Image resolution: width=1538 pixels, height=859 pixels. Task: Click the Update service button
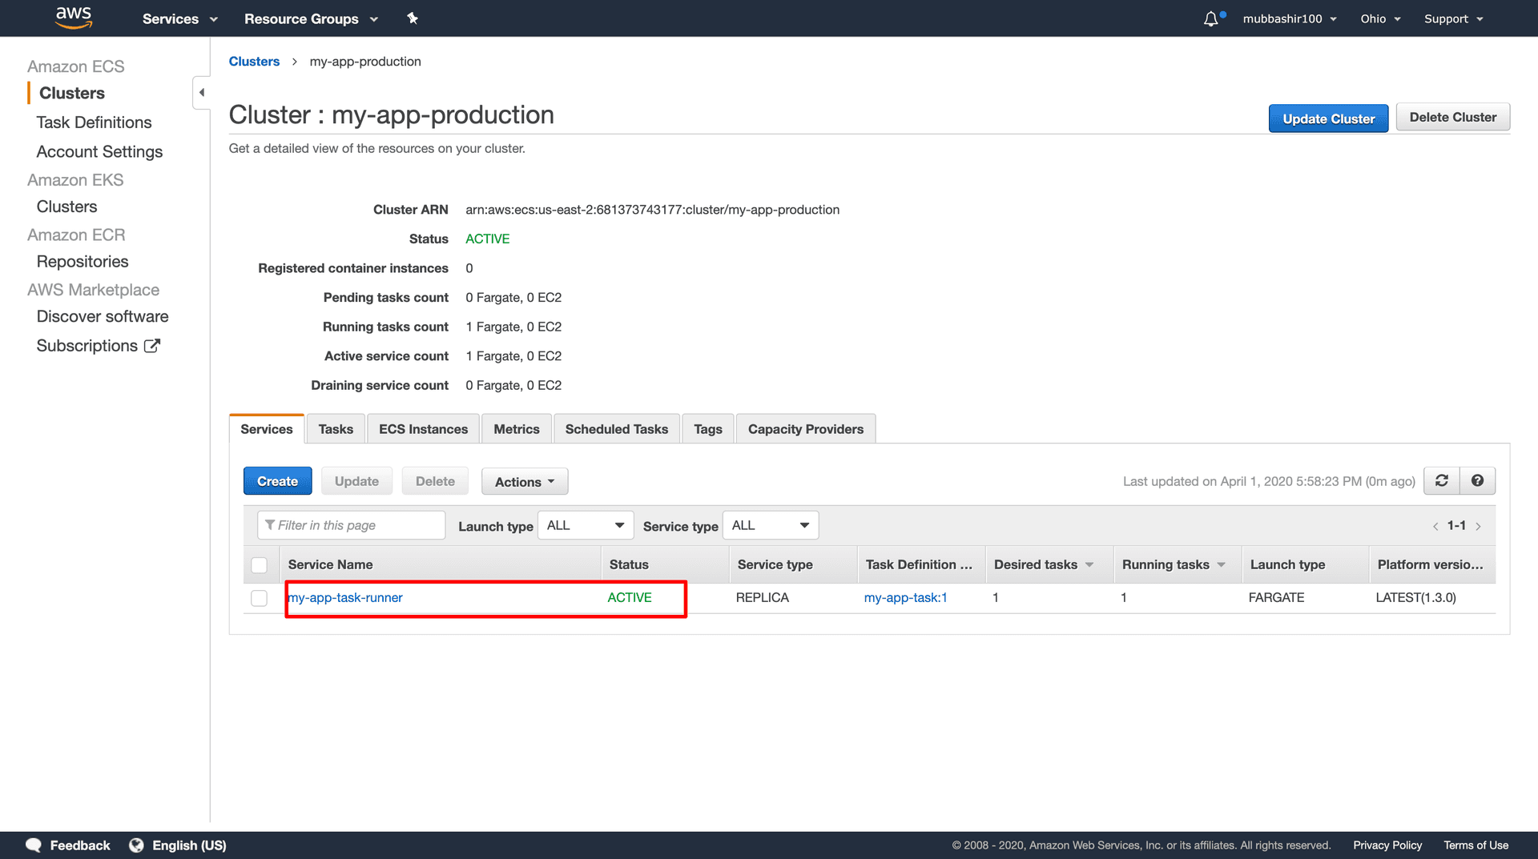coord(356,481)
